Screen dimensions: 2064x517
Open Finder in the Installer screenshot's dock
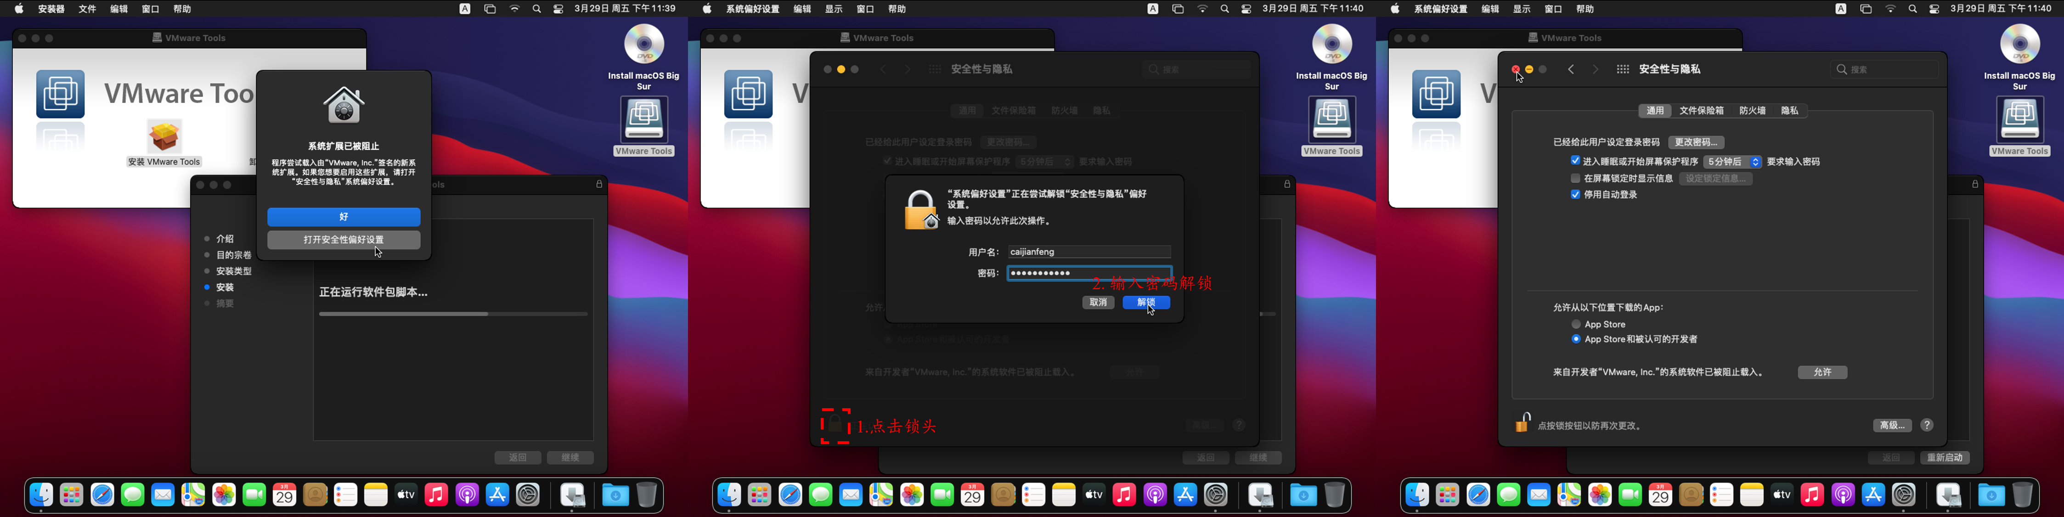coord(41,495)
